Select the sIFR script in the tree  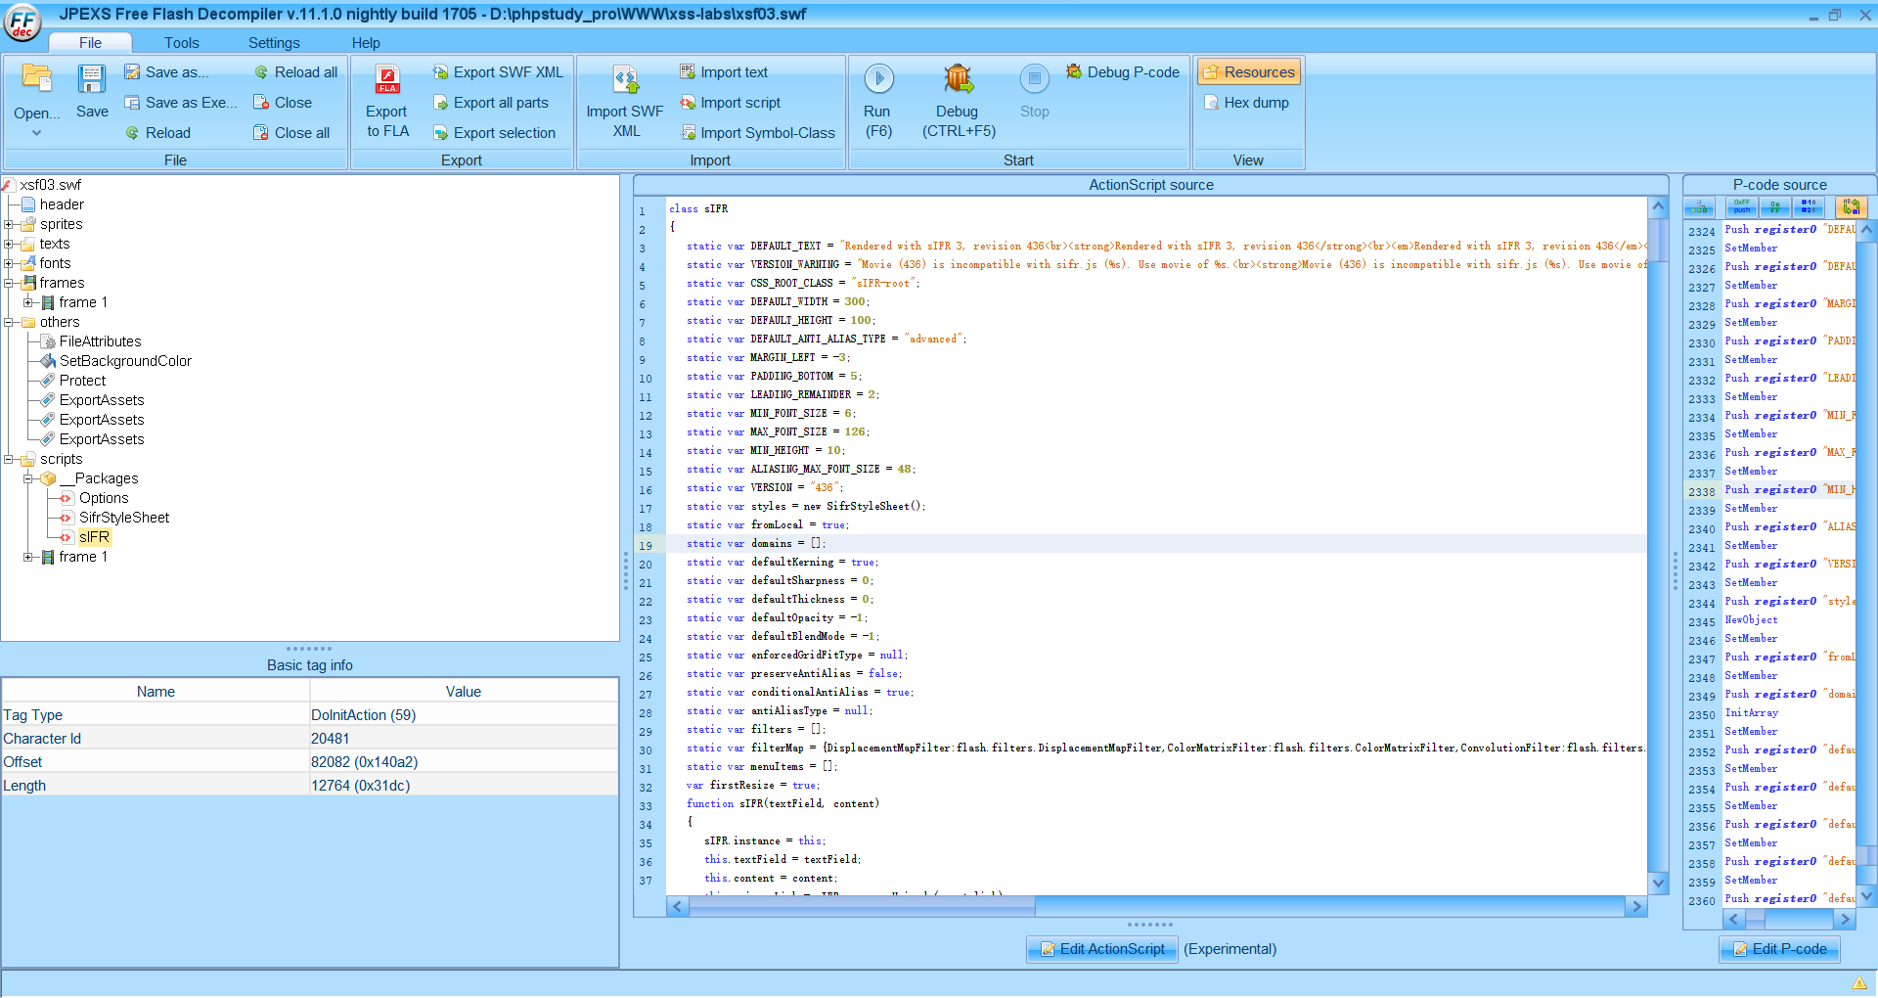click(x=94, y=537)
